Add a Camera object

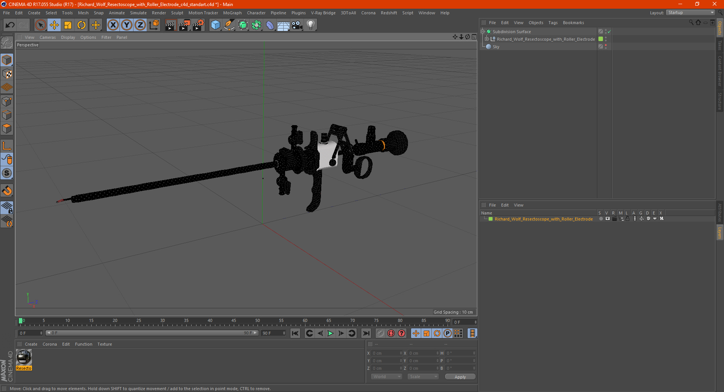297,25
